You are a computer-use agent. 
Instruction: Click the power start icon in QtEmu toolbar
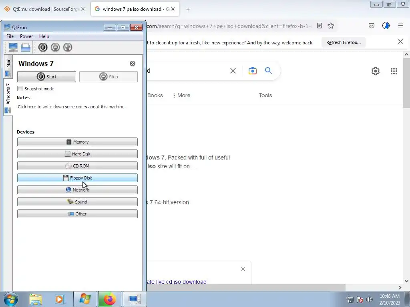click(x=43, y=47)
